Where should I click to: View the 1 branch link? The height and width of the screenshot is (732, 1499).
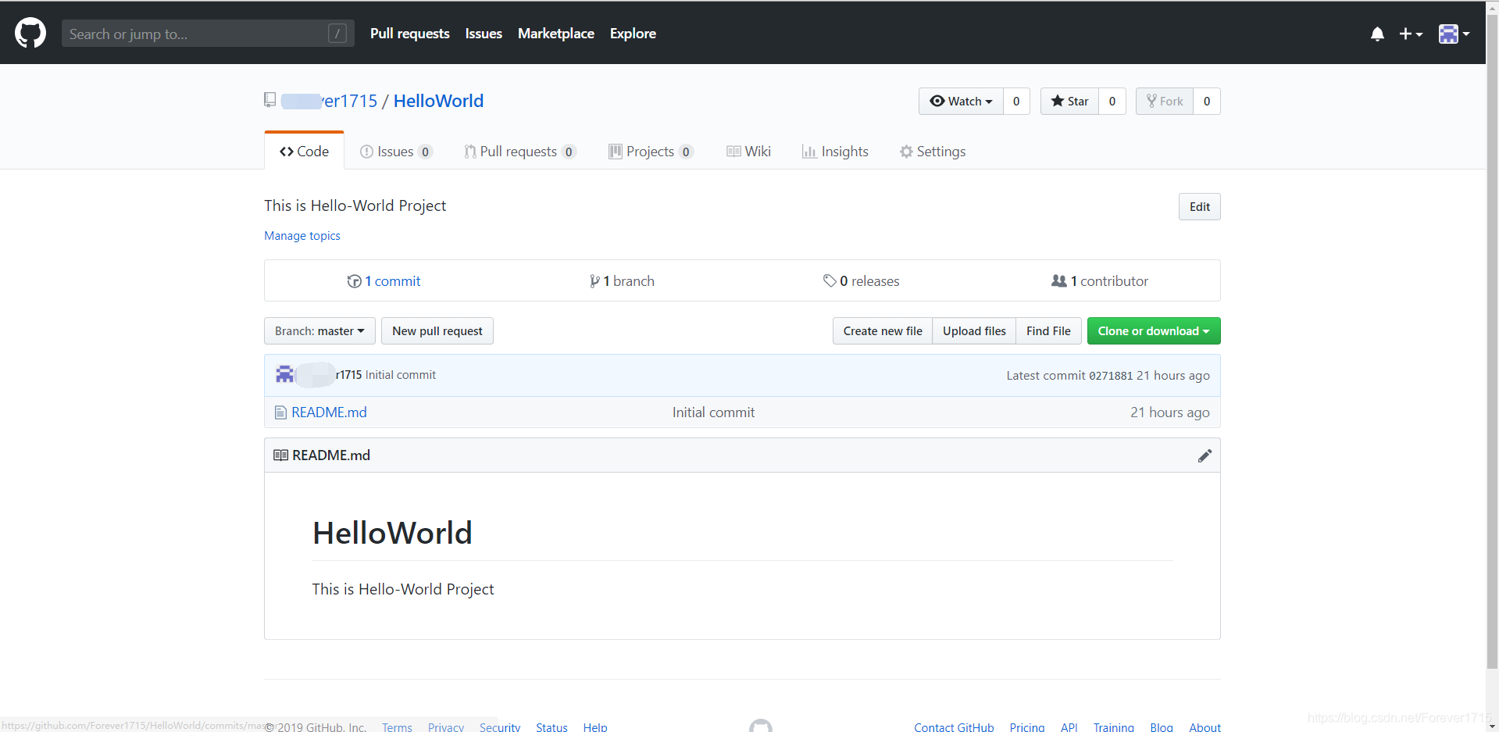click(x=622, y=281)
